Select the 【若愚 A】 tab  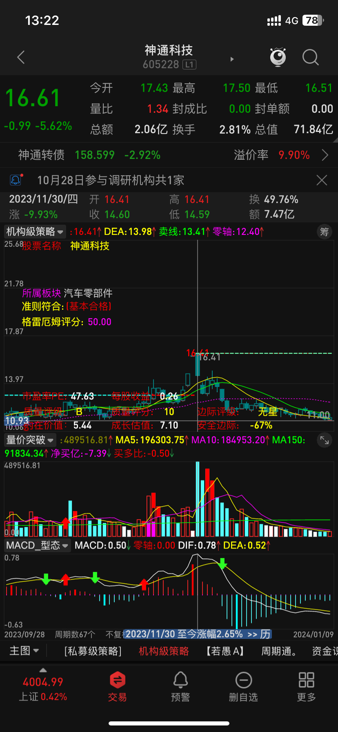[x=225, y=651]
